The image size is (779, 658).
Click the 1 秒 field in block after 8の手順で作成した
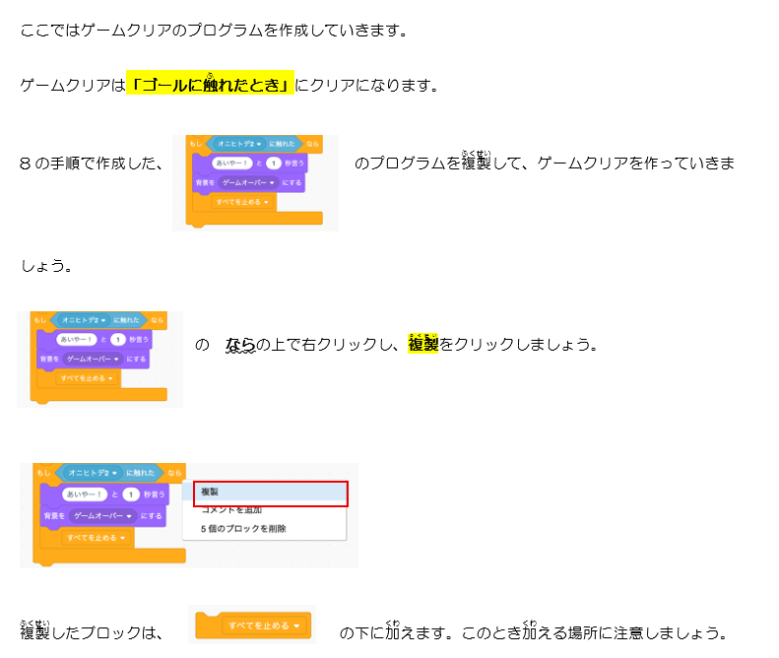pyautogui.click(x=275, y=163)
